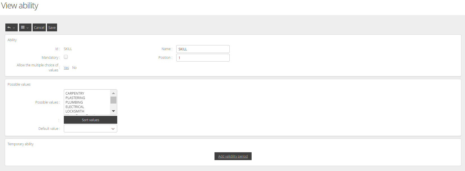The image size is (465, 171).
Task: Click the list scroll down arrow
Action: pos(113,111)
